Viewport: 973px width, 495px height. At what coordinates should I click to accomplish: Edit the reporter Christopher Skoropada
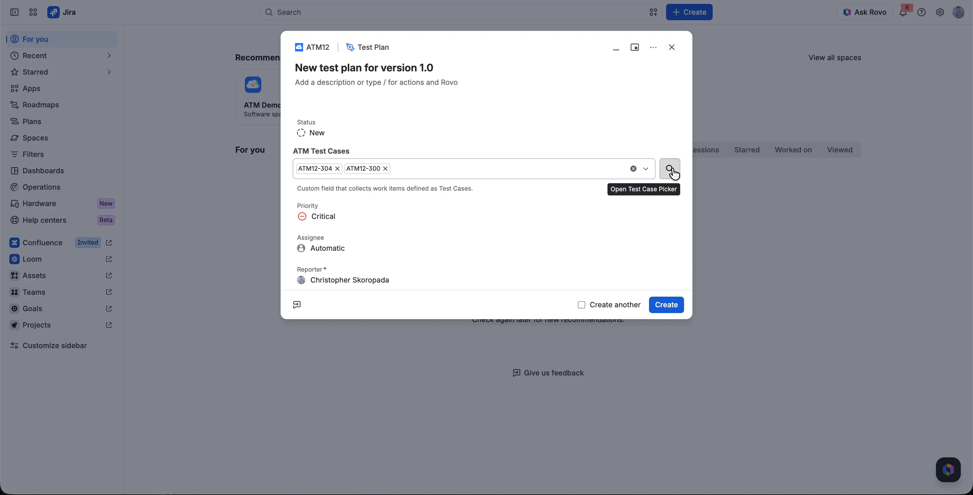click(343, 280)
